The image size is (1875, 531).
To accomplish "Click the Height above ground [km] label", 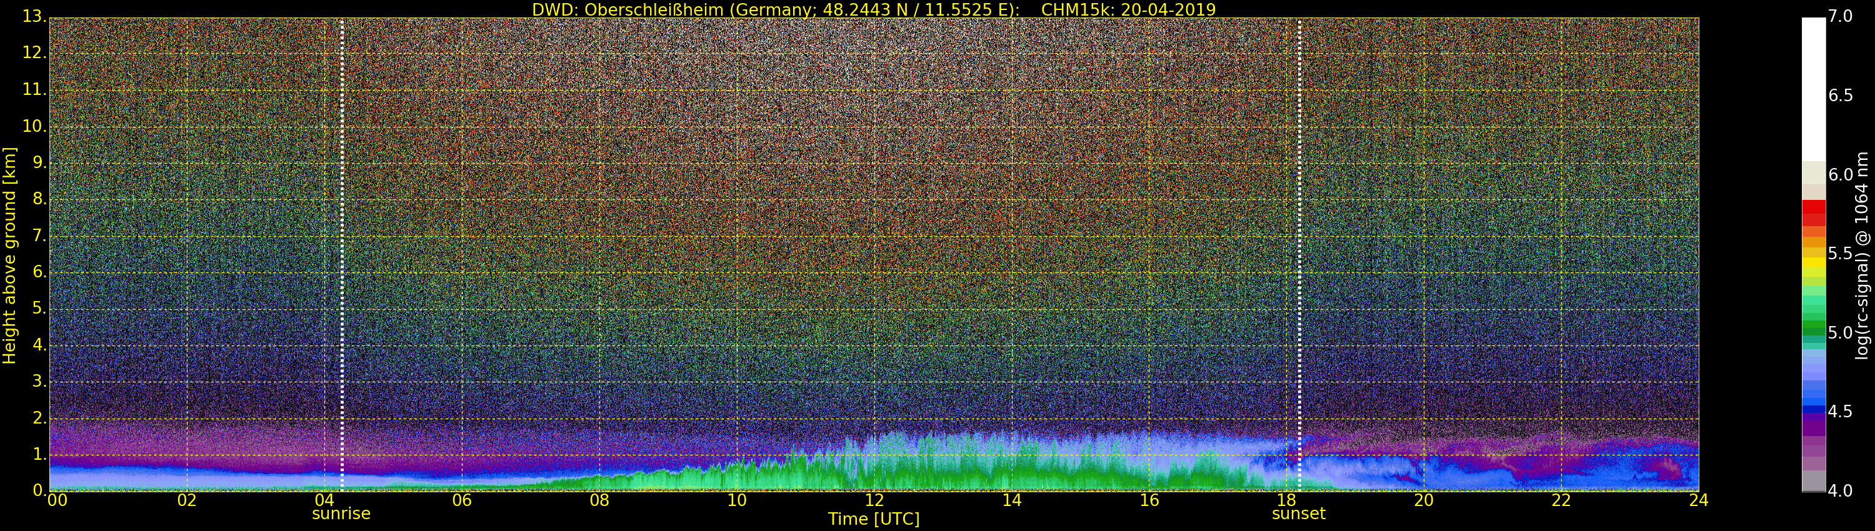I will (x=9, y=255).
